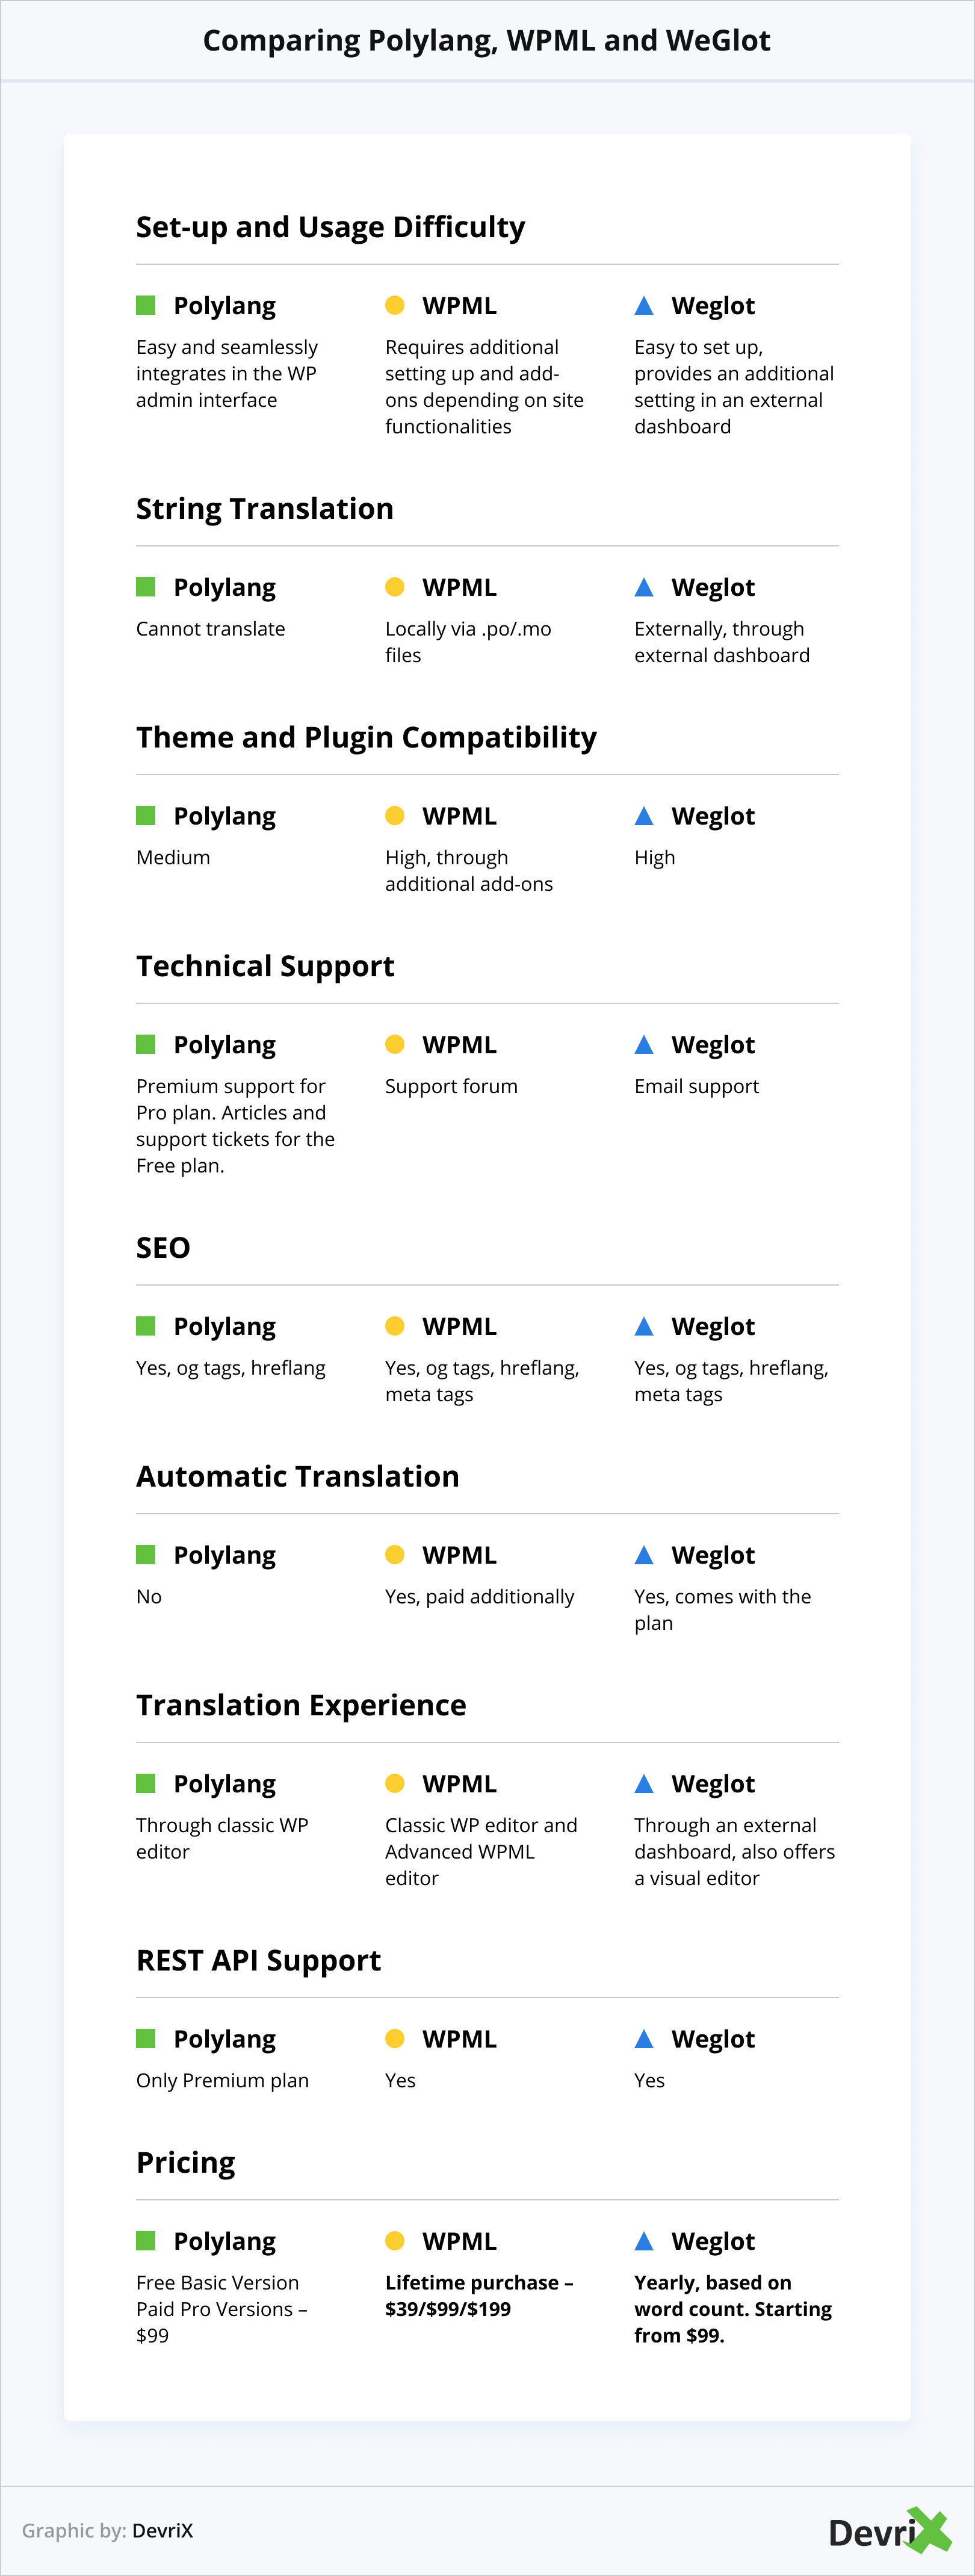975x2576 pixels.
Task: Click the "Graphic by: DevriX" credit text
Action: point(108,2530)
